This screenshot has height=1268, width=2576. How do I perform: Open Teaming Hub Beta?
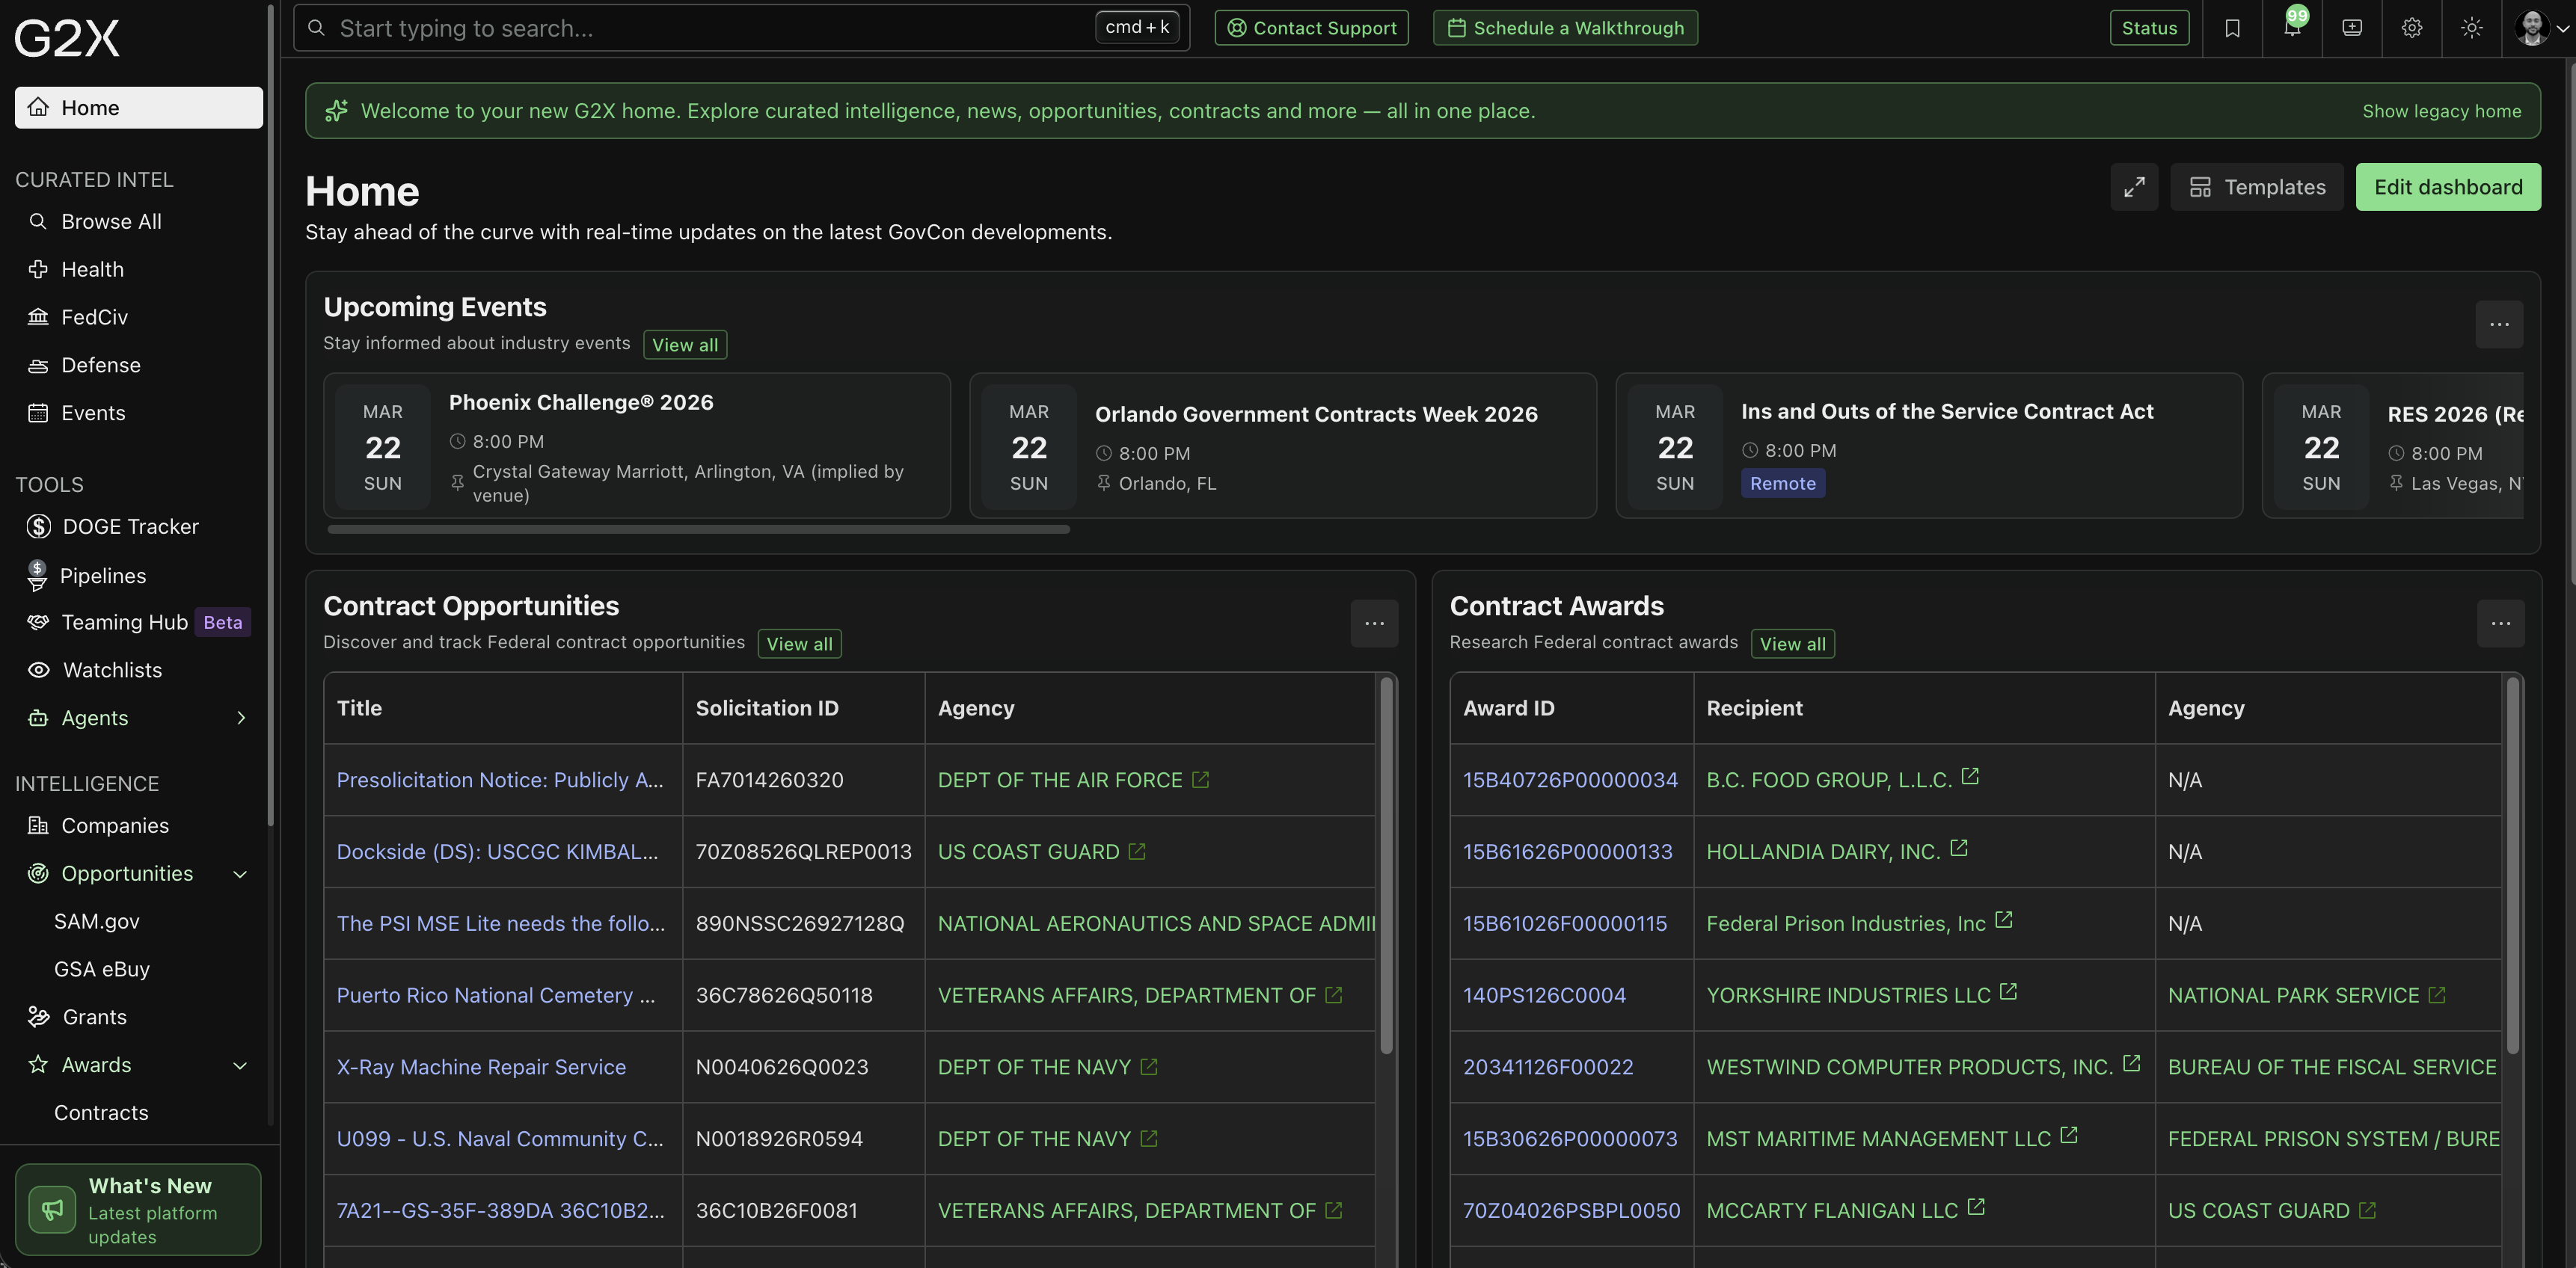tap(139, 623)
